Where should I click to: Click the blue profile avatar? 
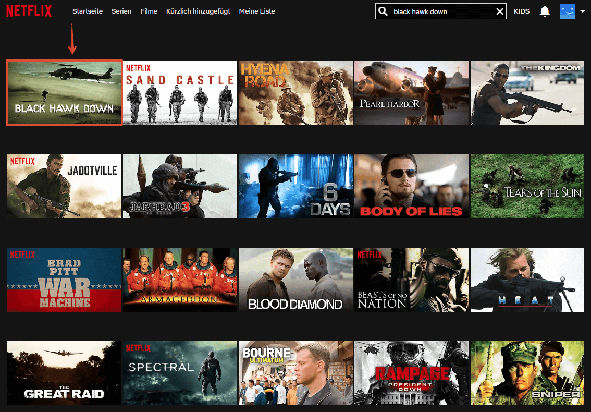pyautogui.click(x=567, y=11)
